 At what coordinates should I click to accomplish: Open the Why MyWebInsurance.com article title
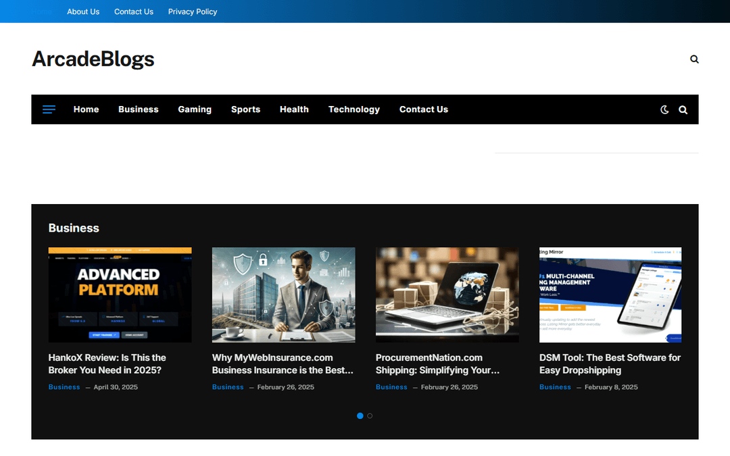283,364
